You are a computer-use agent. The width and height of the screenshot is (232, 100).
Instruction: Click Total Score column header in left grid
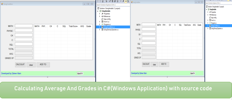pyautogui.click(x=73, y=26)
